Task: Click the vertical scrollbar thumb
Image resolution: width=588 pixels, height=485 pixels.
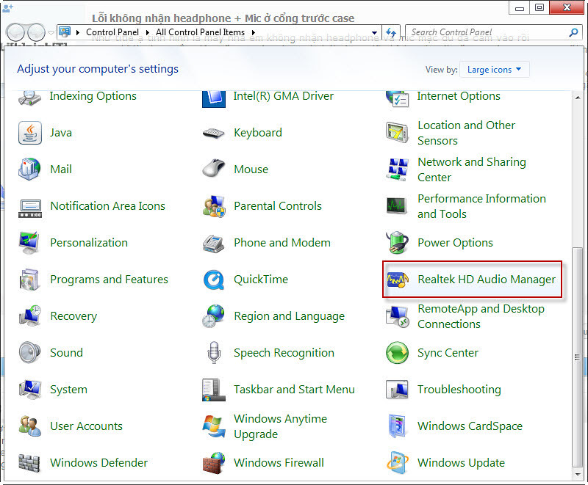Action: [x=578, y=357]
